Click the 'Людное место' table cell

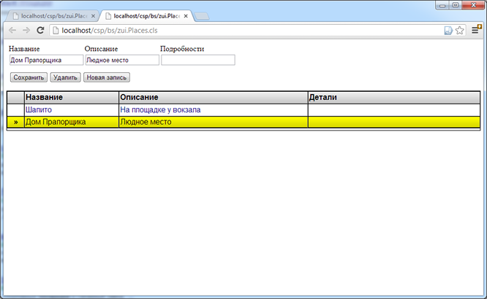click(x=213, y=122)
